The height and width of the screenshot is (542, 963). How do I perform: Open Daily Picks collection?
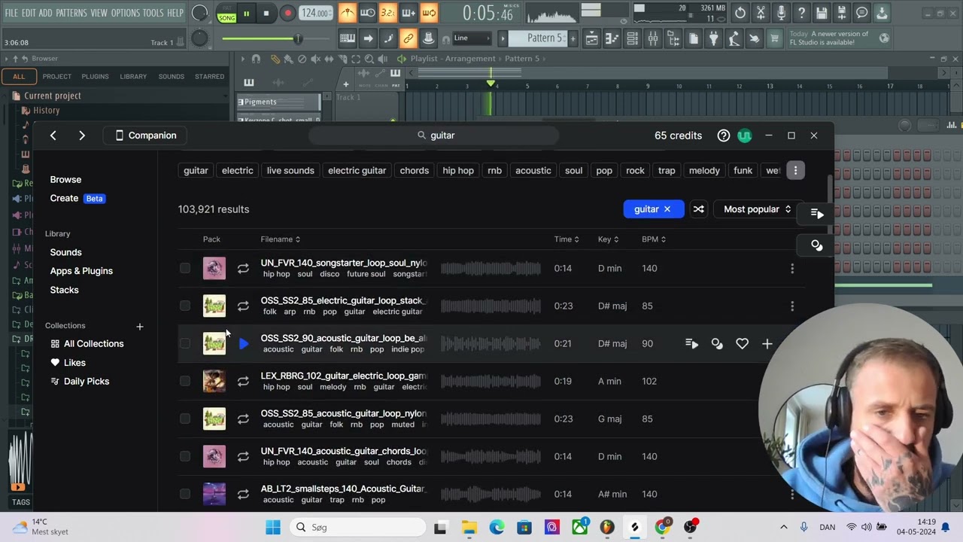coord(79,381)
